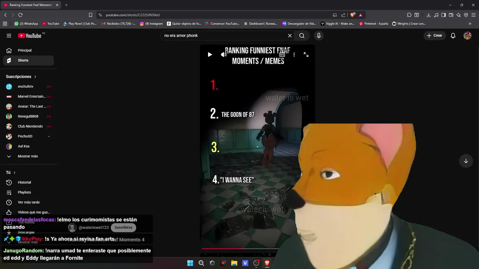Open the Windows Start menu
The width and height of the screenshot is (479, 269).
pos(190,263)
